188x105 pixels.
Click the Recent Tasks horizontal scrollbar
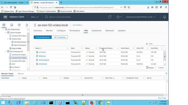(x=83, y=95)
